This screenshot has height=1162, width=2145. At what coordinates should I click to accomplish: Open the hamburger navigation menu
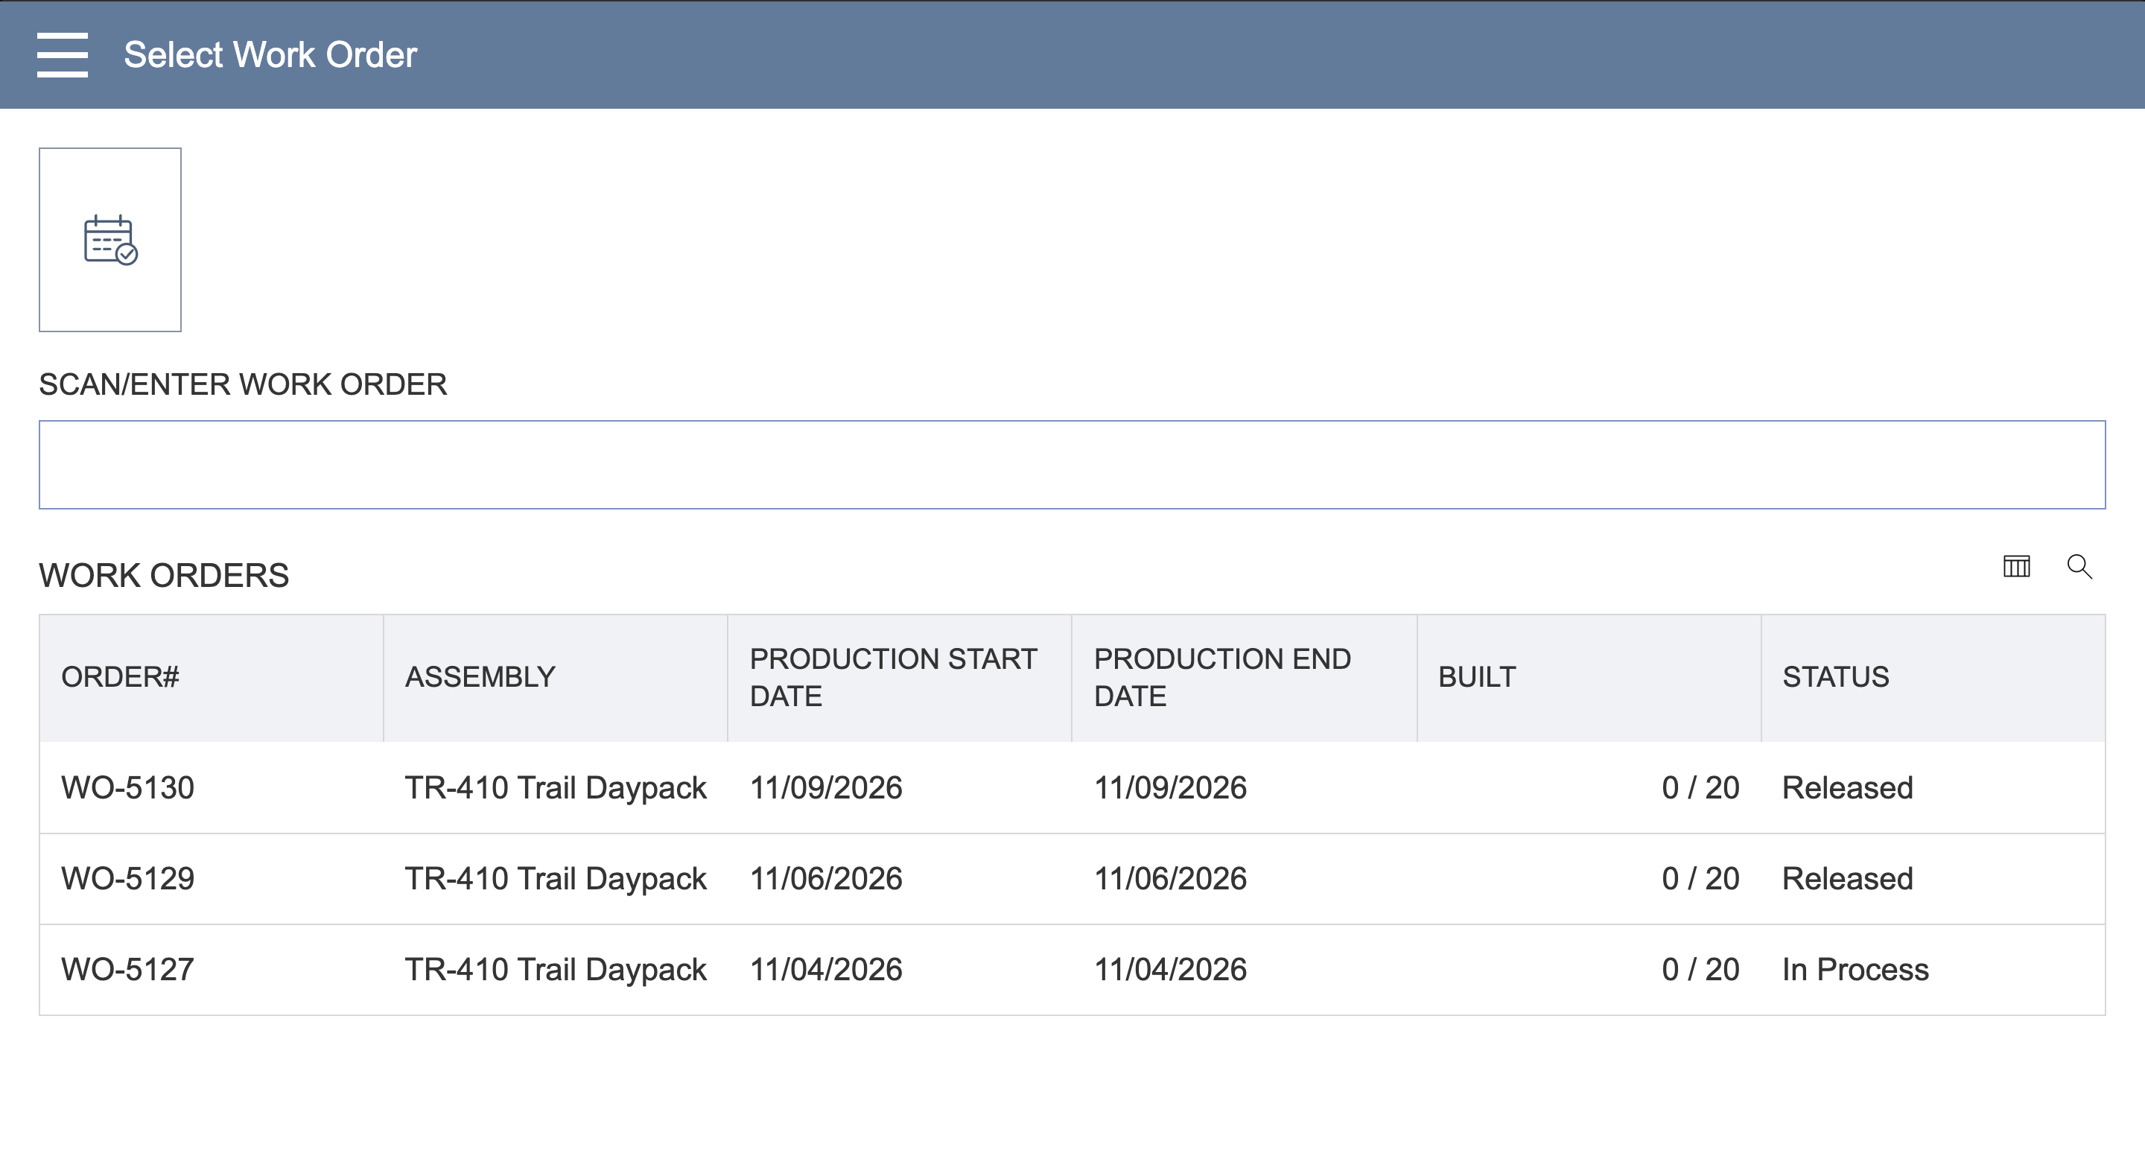click(x=63, y=55)
